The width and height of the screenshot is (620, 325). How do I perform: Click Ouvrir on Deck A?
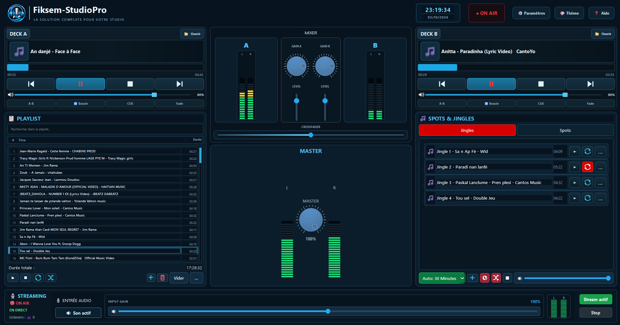tap(192, 34)
